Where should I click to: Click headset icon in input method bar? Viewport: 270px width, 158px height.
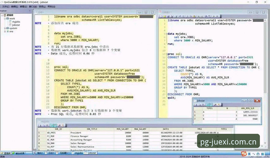pyautogui.click(x=258, y=154)
